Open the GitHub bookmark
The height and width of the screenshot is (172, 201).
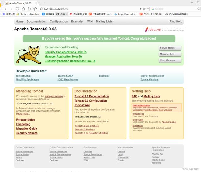pyautogui.click(x=62, y=14)
